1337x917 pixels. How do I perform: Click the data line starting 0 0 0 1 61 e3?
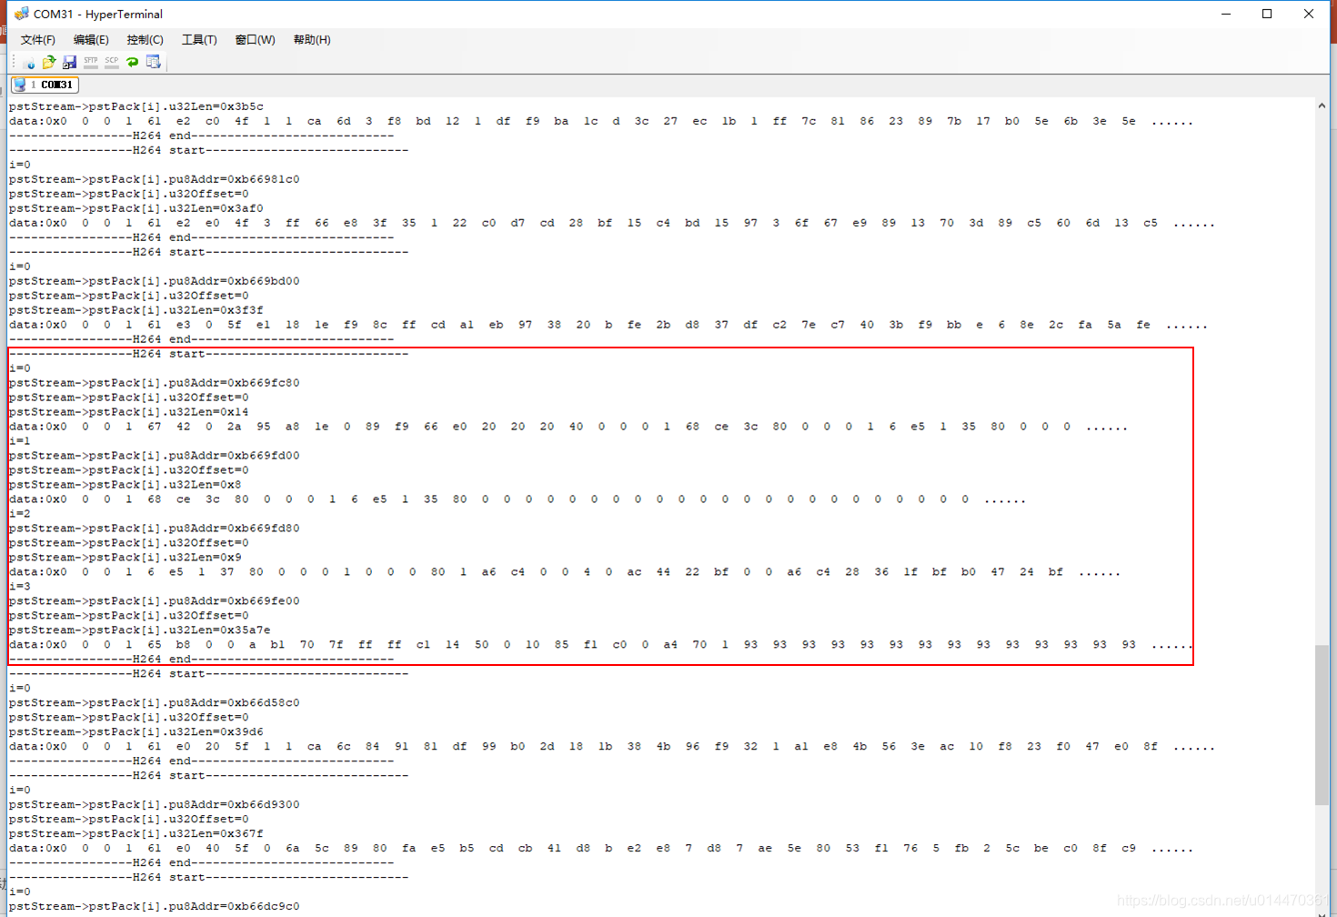coord(608,325)
